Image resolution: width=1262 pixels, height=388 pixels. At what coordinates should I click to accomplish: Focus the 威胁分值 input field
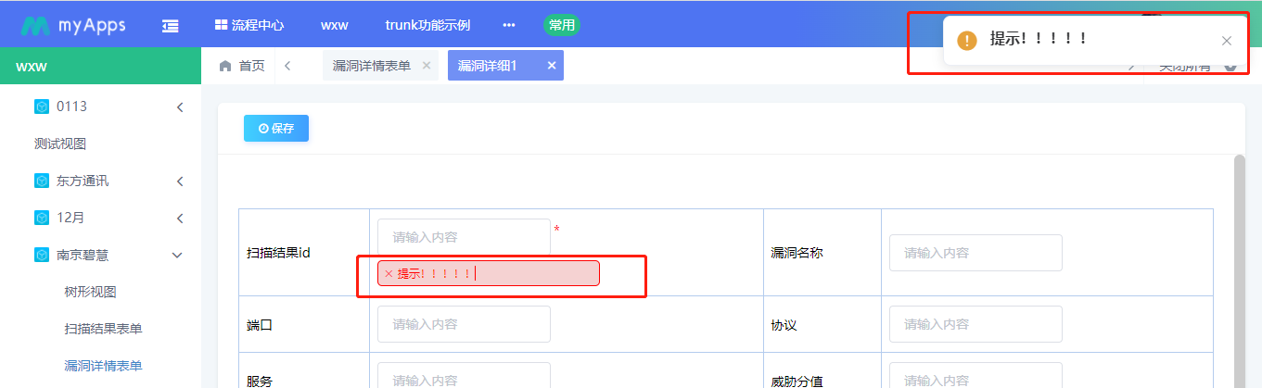pyautogui.click(x=975, y=375)
